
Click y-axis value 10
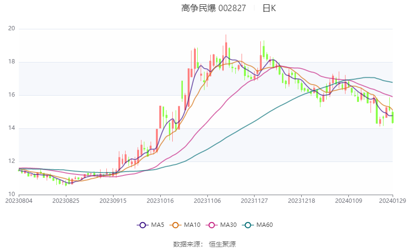pos(12,194)
